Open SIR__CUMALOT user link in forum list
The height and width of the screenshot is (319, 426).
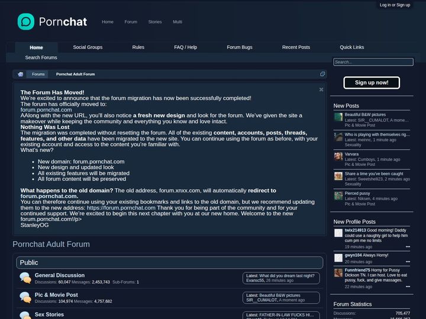point(262,300)
